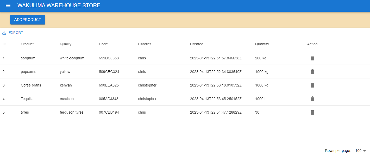Viewport: 370px width, 155px height.
Task: Delete the Tequilla product
Action: coord(312,99)
